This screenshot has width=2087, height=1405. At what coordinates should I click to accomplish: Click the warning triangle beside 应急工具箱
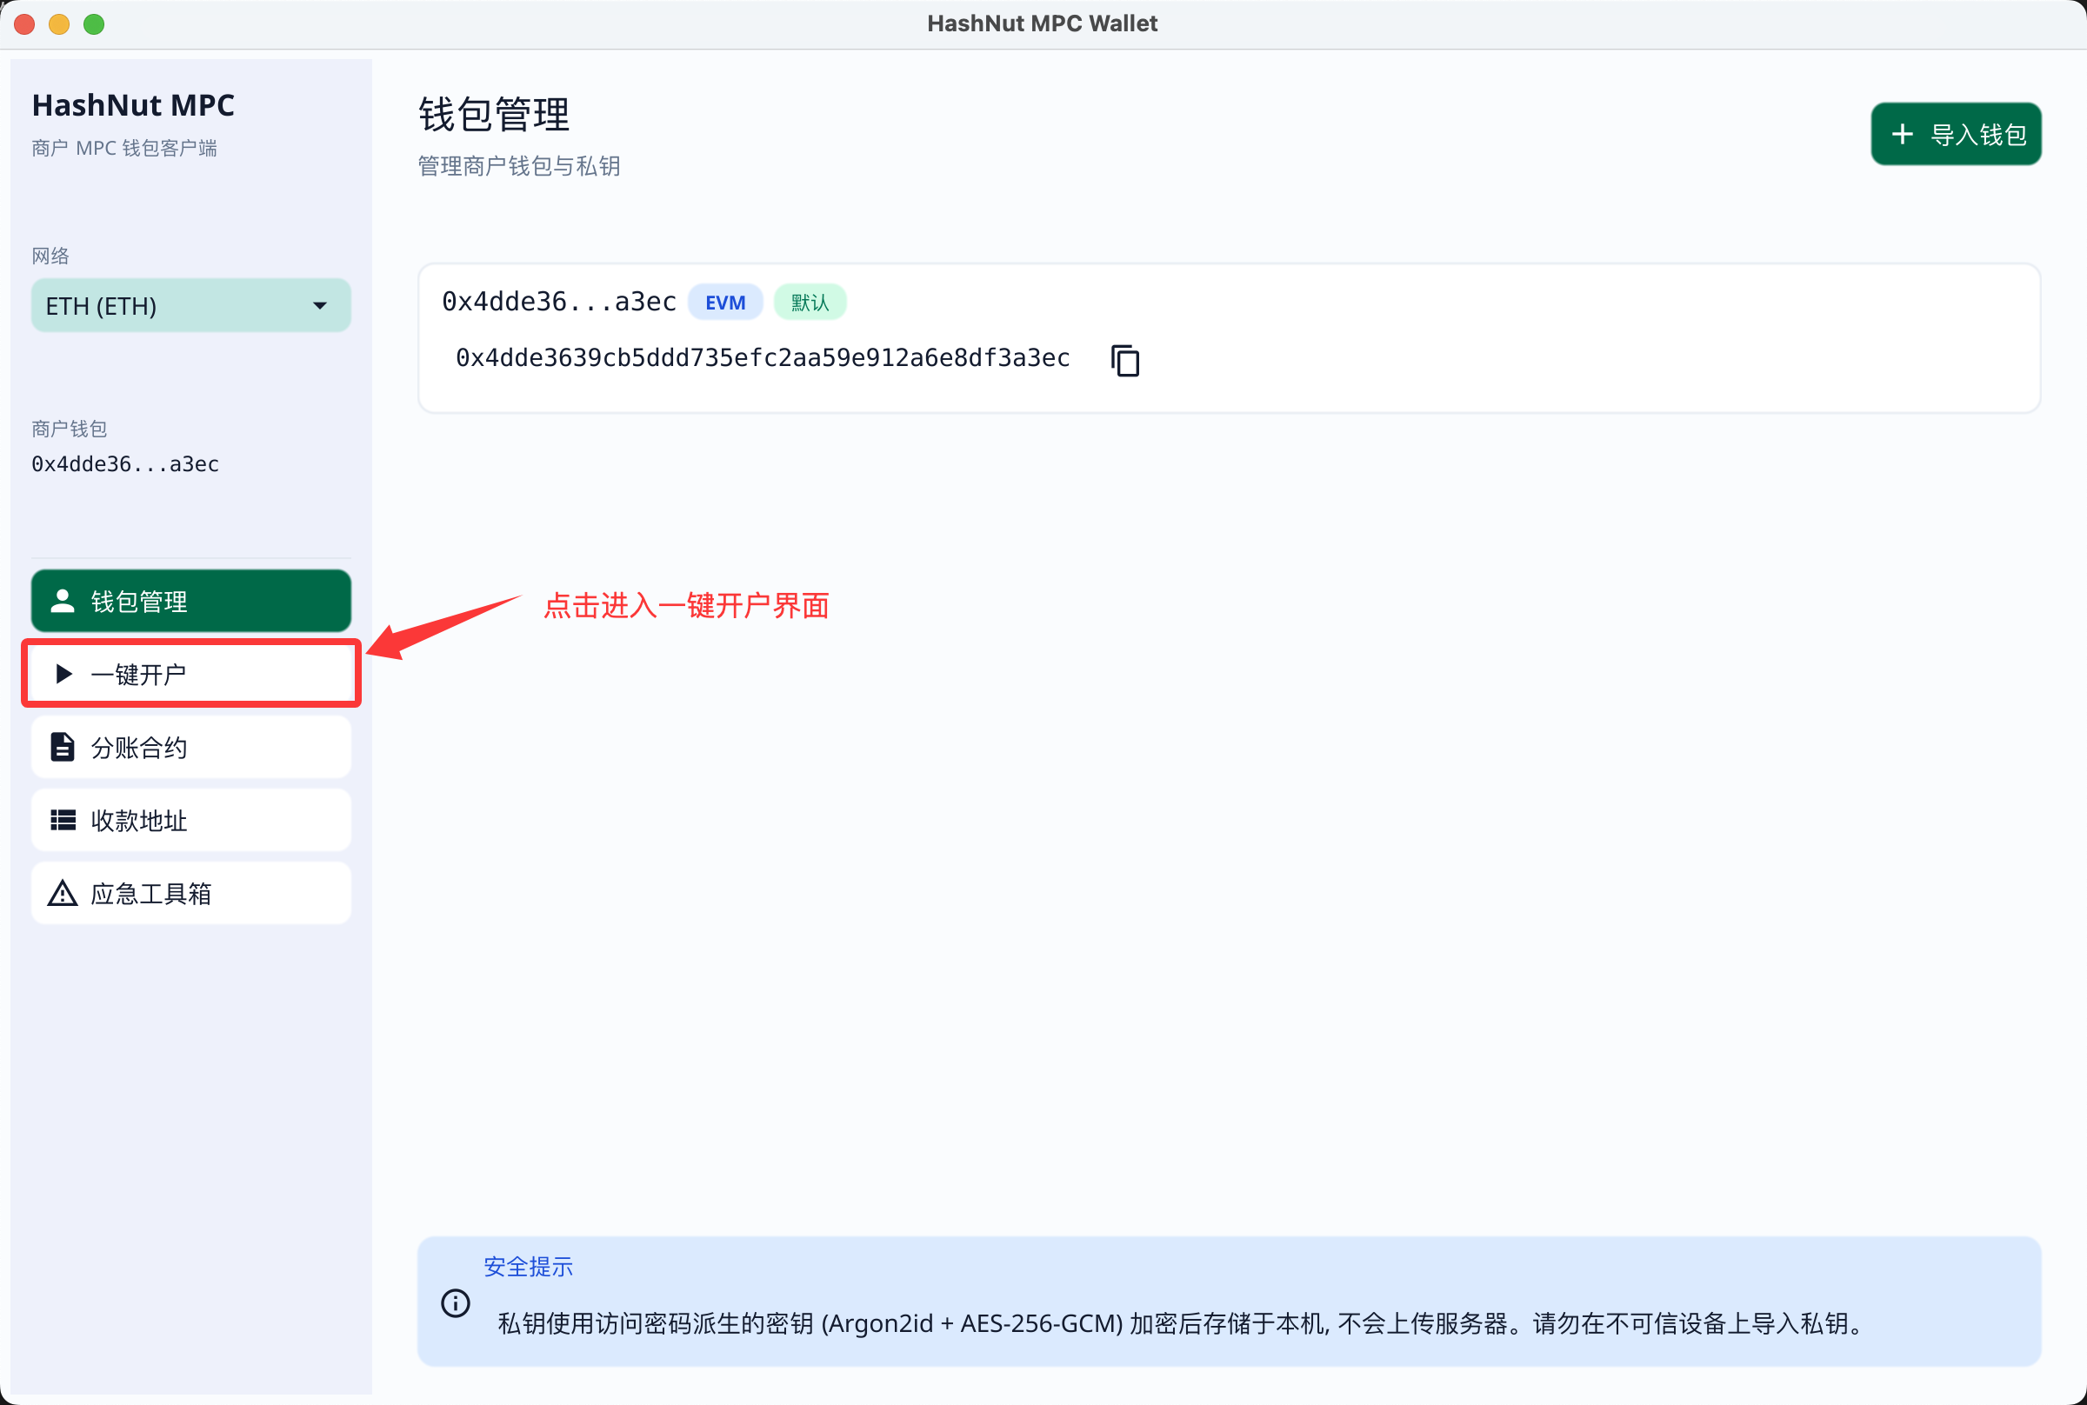click(x=62, y=894)
